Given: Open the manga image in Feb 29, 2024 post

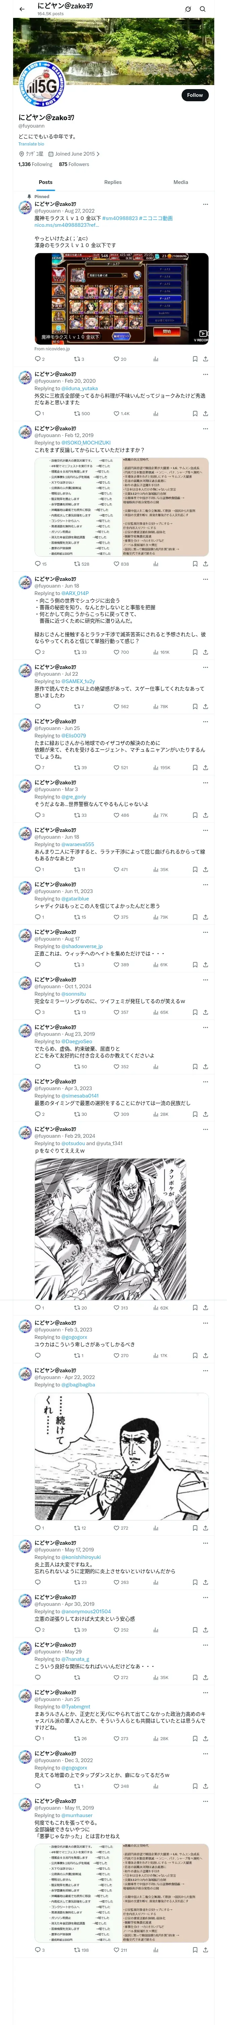Looking at the screenshot, I should 110,1230.
